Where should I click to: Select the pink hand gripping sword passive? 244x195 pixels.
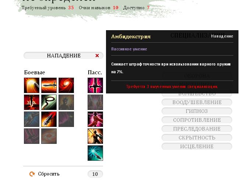click(x=95, y=119)
